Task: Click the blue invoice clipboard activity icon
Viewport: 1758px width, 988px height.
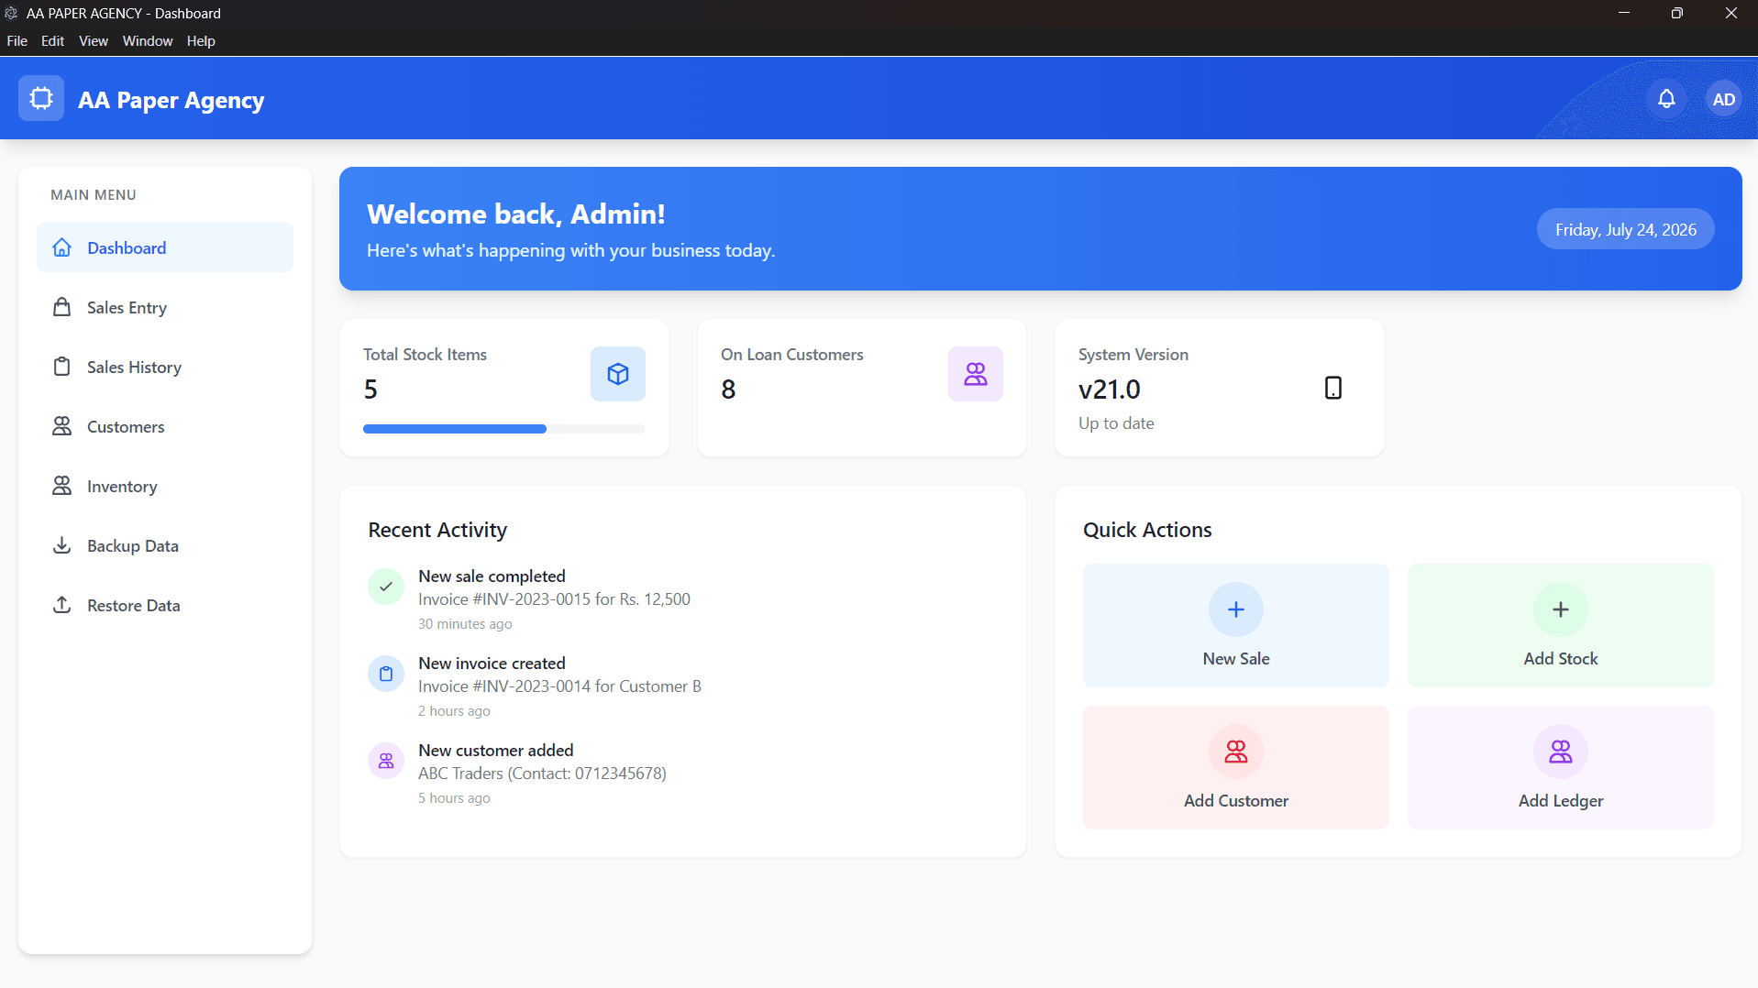Action: click(x=386, y=674)
